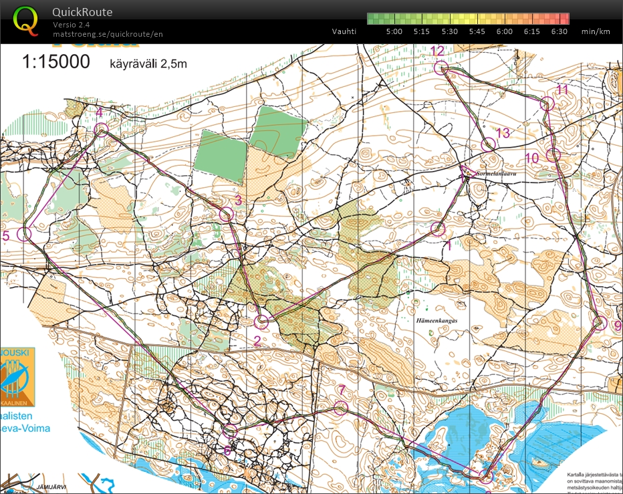Select control circle 2 on the map
The width and height of the screenshot is (623, 494).
pos(263,322)
